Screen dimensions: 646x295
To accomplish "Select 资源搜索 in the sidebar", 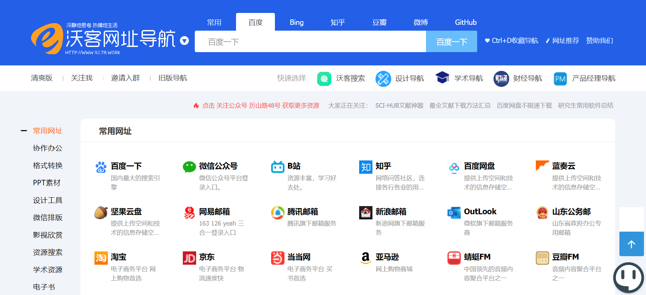I will [48, 252].
